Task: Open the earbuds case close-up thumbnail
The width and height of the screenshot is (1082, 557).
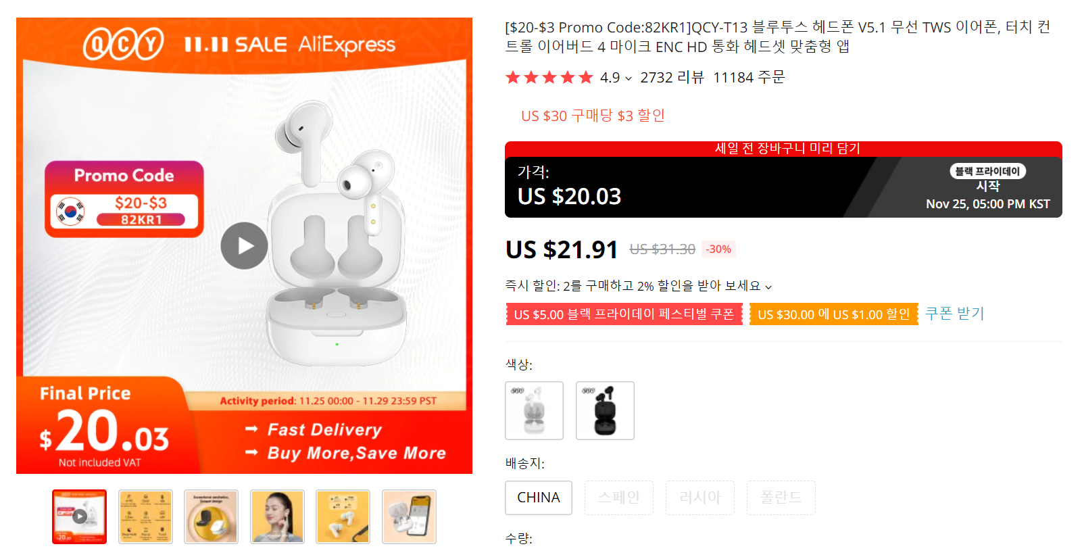Action: click(211, 516)
